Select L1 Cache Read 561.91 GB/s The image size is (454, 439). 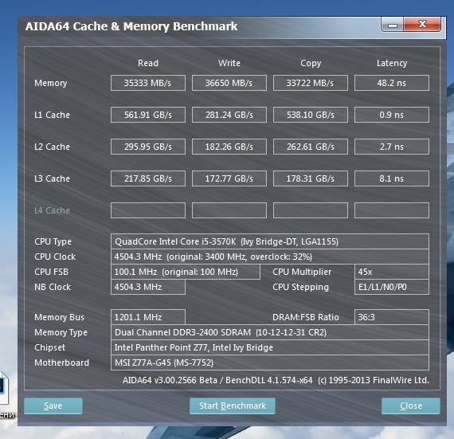pos(148,115)
